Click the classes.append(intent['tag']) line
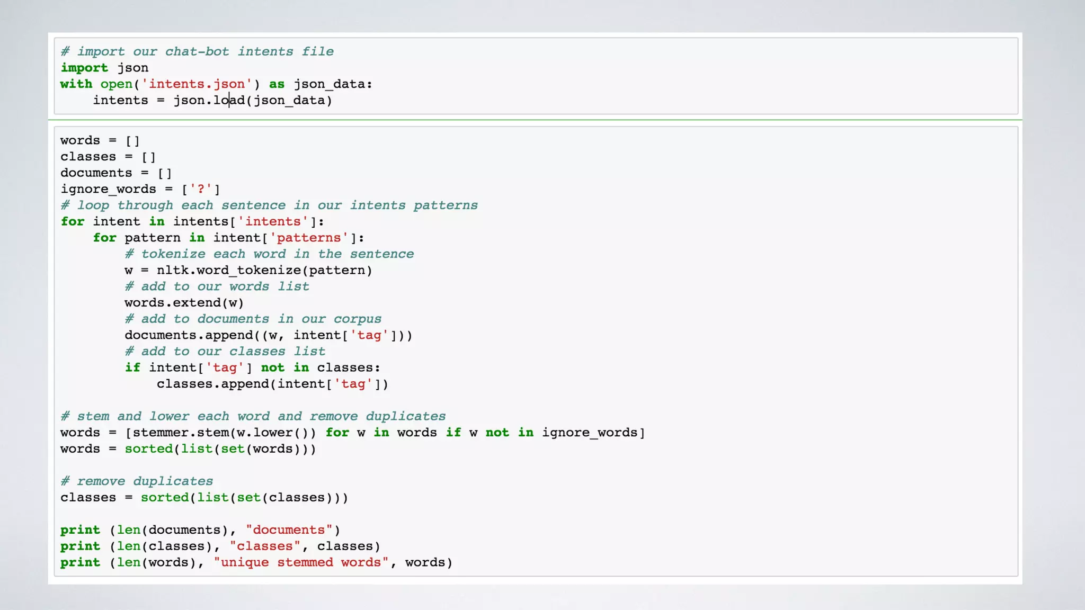This screenshot has width=1085, height=610. 272,384
